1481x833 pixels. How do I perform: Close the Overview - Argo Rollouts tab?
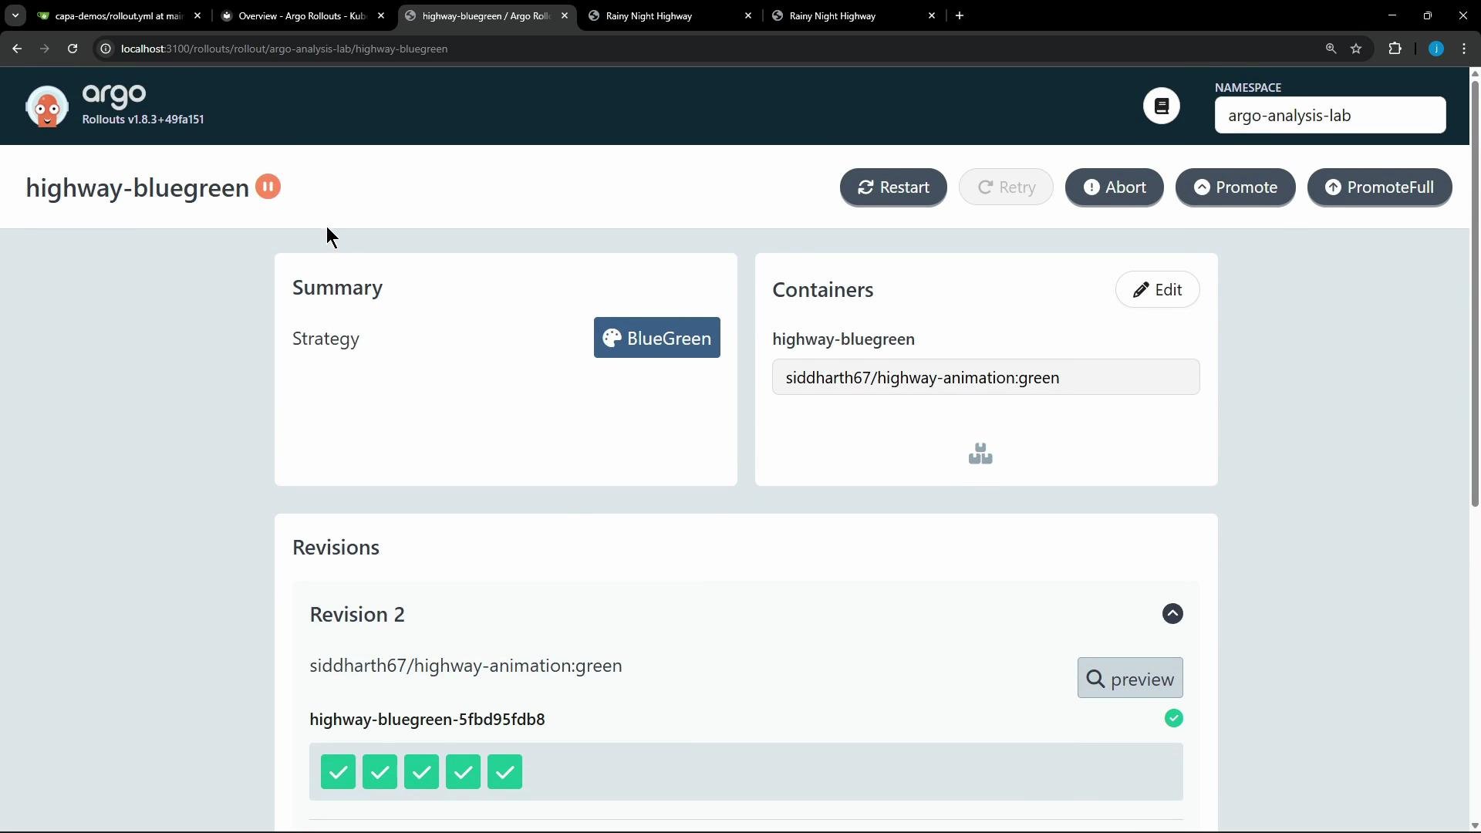381,15
